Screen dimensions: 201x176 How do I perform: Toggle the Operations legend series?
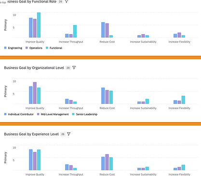click(x=34, y=48)
